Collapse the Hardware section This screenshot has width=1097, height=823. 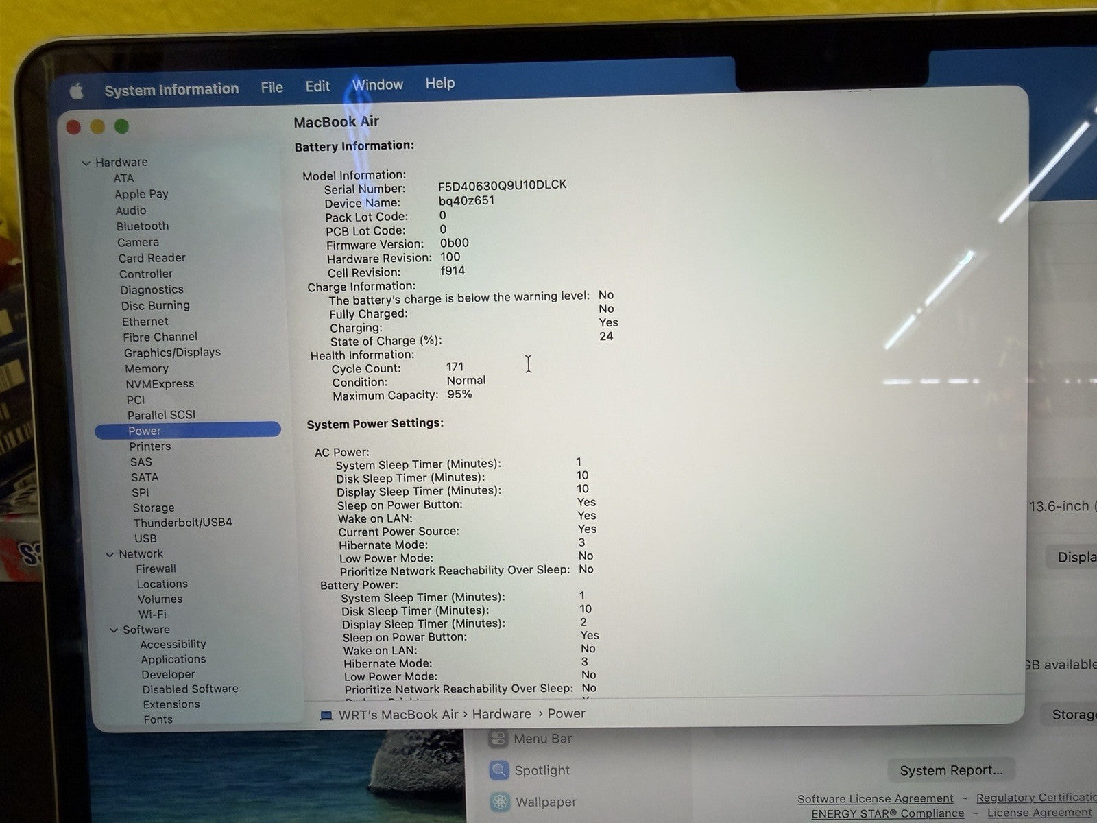86,163
